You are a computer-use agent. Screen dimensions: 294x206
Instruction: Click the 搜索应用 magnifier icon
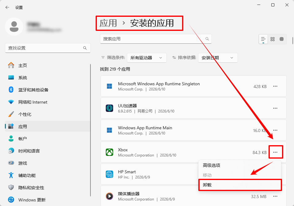(207, 39)
